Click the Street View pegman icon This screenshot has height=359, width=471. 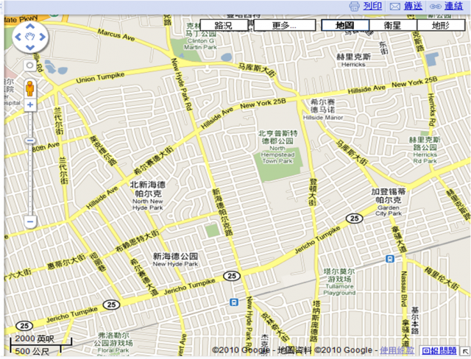coord(29,88)
